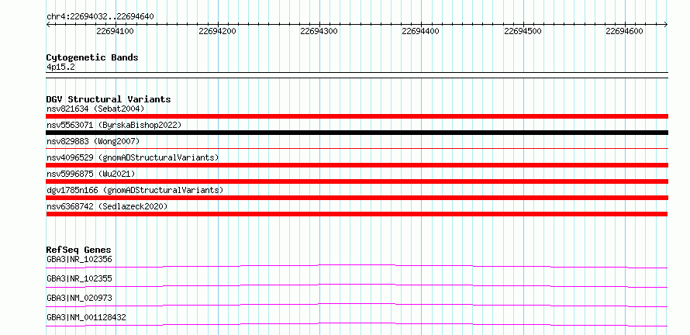This screenshot has width=690, height=335.
Task: Open variant nsv821634 (Sebat2004) label
Action: (95, 109)
